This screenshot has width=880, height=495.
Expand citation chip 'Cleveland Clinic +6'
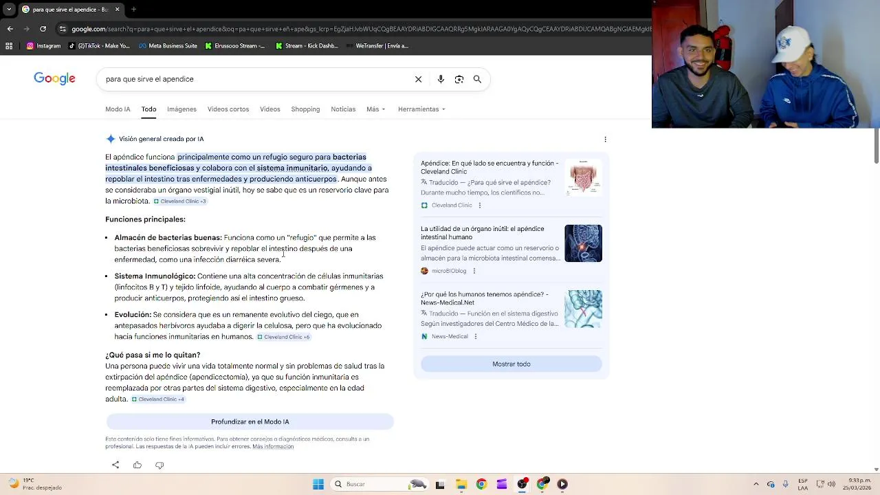click(284, 337)
